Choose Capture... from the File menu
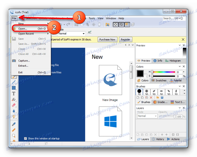The width and height of the screenshot is (197, 157). pos(31,61)
